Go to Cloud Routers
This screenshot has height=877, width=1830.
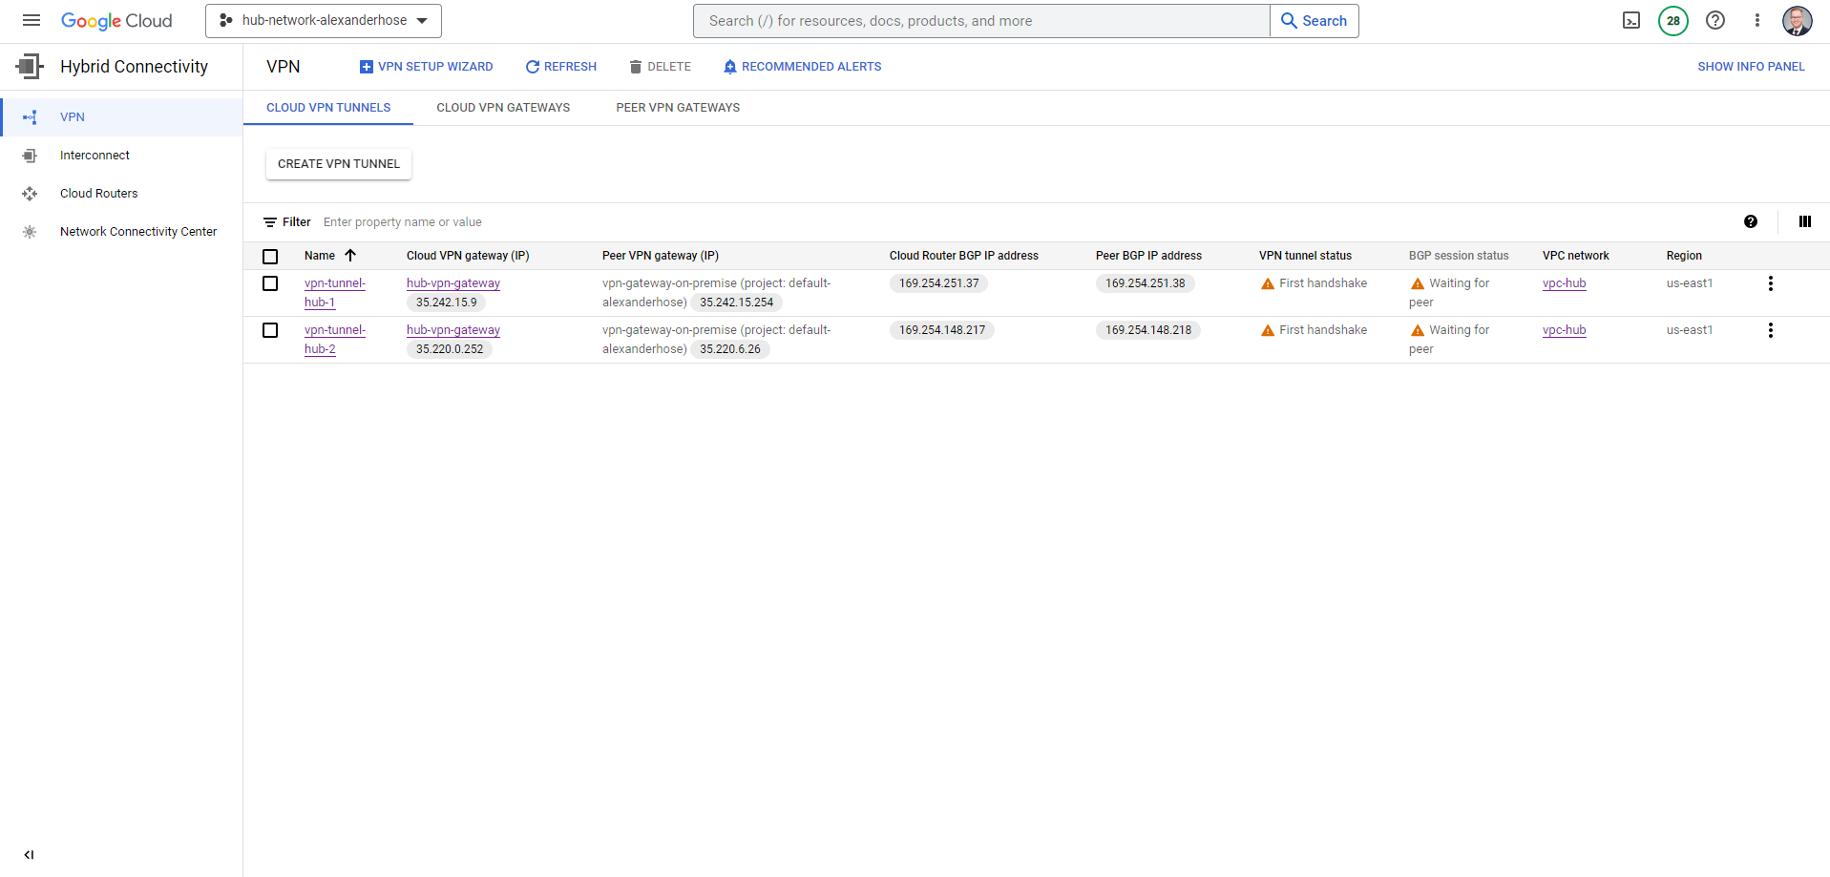pos(98,193)
